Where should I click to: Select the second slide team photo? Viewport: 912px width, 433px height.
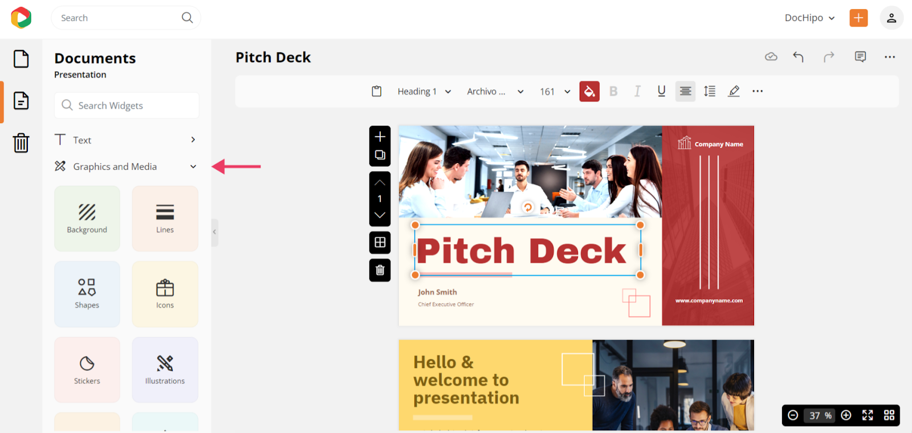coord(673,385)
